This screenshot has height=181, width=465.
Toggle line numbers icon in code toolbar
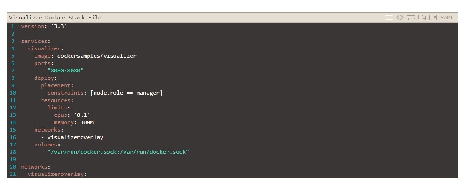[x=389, y=18]
